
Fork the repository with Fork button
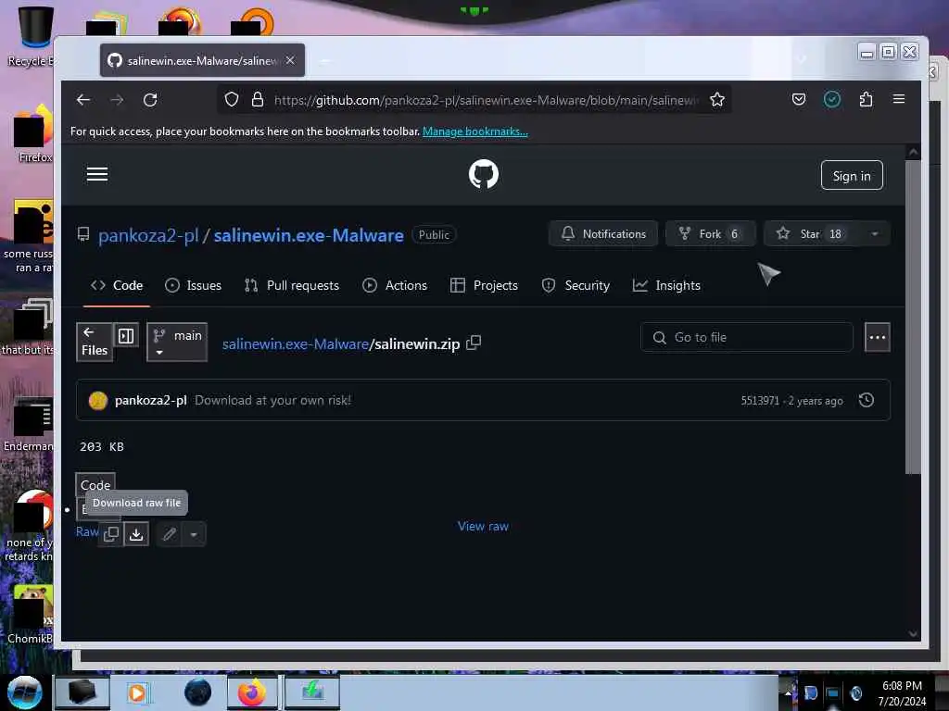711,234
